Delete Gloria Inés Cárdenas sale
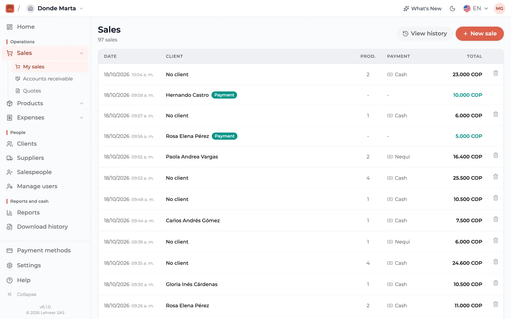Image resolution: width=511 pixels, height=319 pixels. (496, 283)
